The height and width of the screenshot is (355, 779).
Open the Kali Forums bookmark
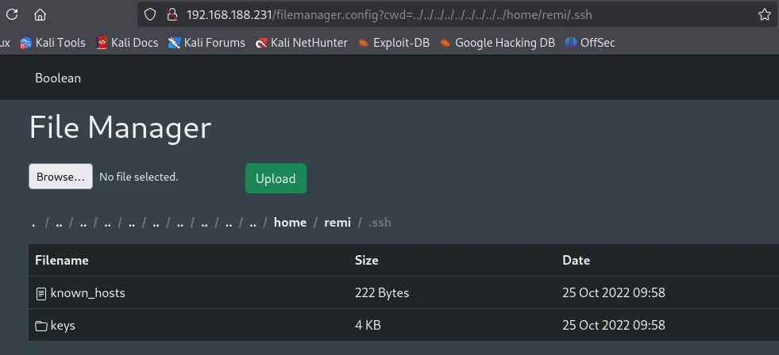click(206, 43)
